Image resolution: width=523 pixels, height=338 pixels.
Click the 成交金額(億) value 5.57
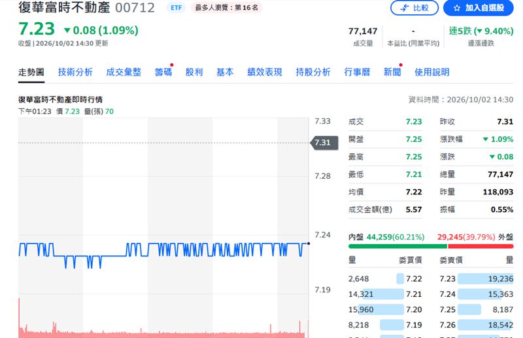414,210
